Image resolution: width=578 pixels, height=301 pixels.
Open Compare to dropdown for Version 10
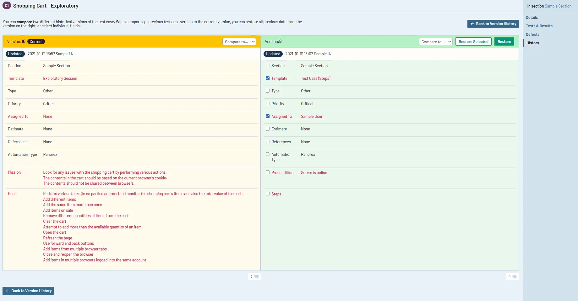[239, 42]
